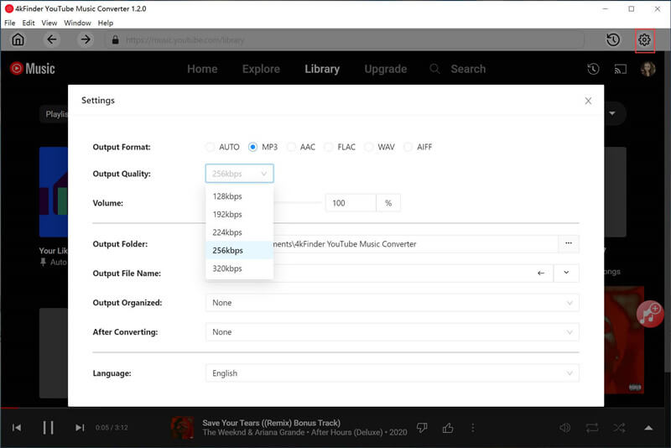Select 128kbps quality option
The width and height of the screenshot is (671, 448).
[227, 196]
